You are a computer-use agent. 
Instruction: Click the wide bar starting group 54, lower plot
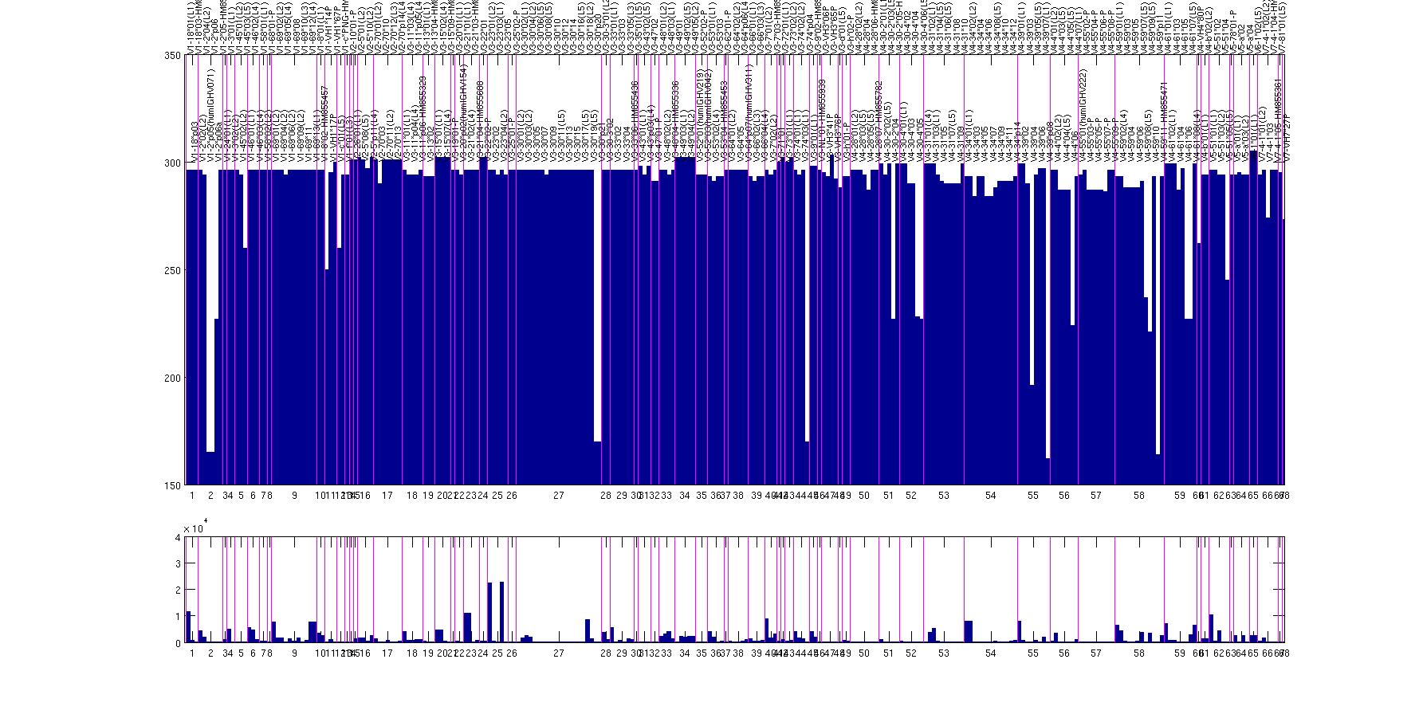969,631
